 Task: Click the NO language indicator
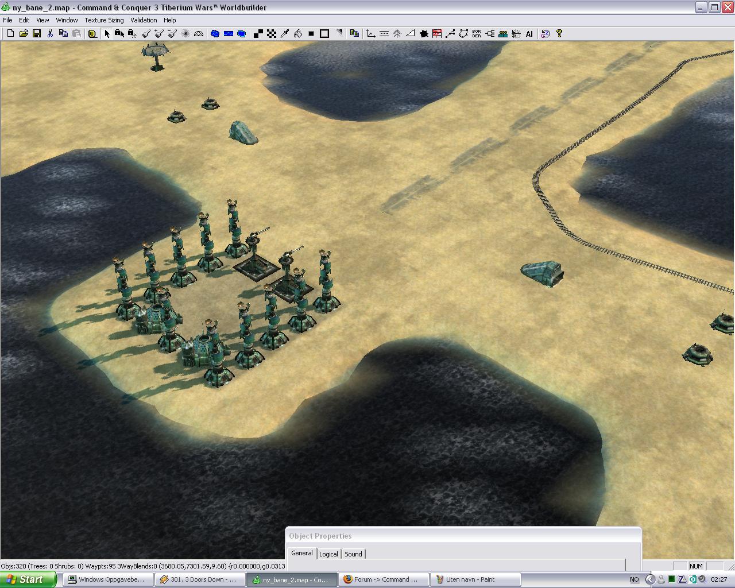click(635, 579)
